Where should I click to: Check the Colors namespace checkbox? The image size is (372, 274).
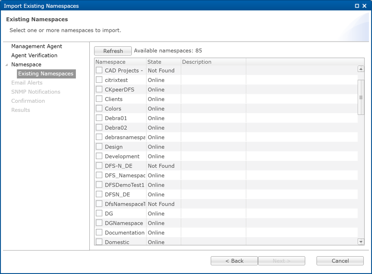point(99,108)
